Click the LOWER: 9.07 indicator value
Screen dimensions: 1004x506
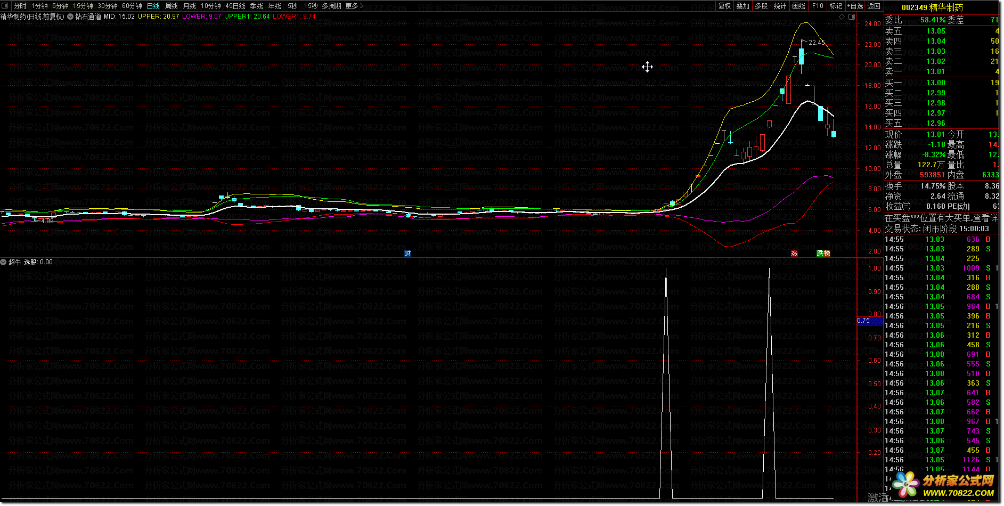tap(202, 17)
